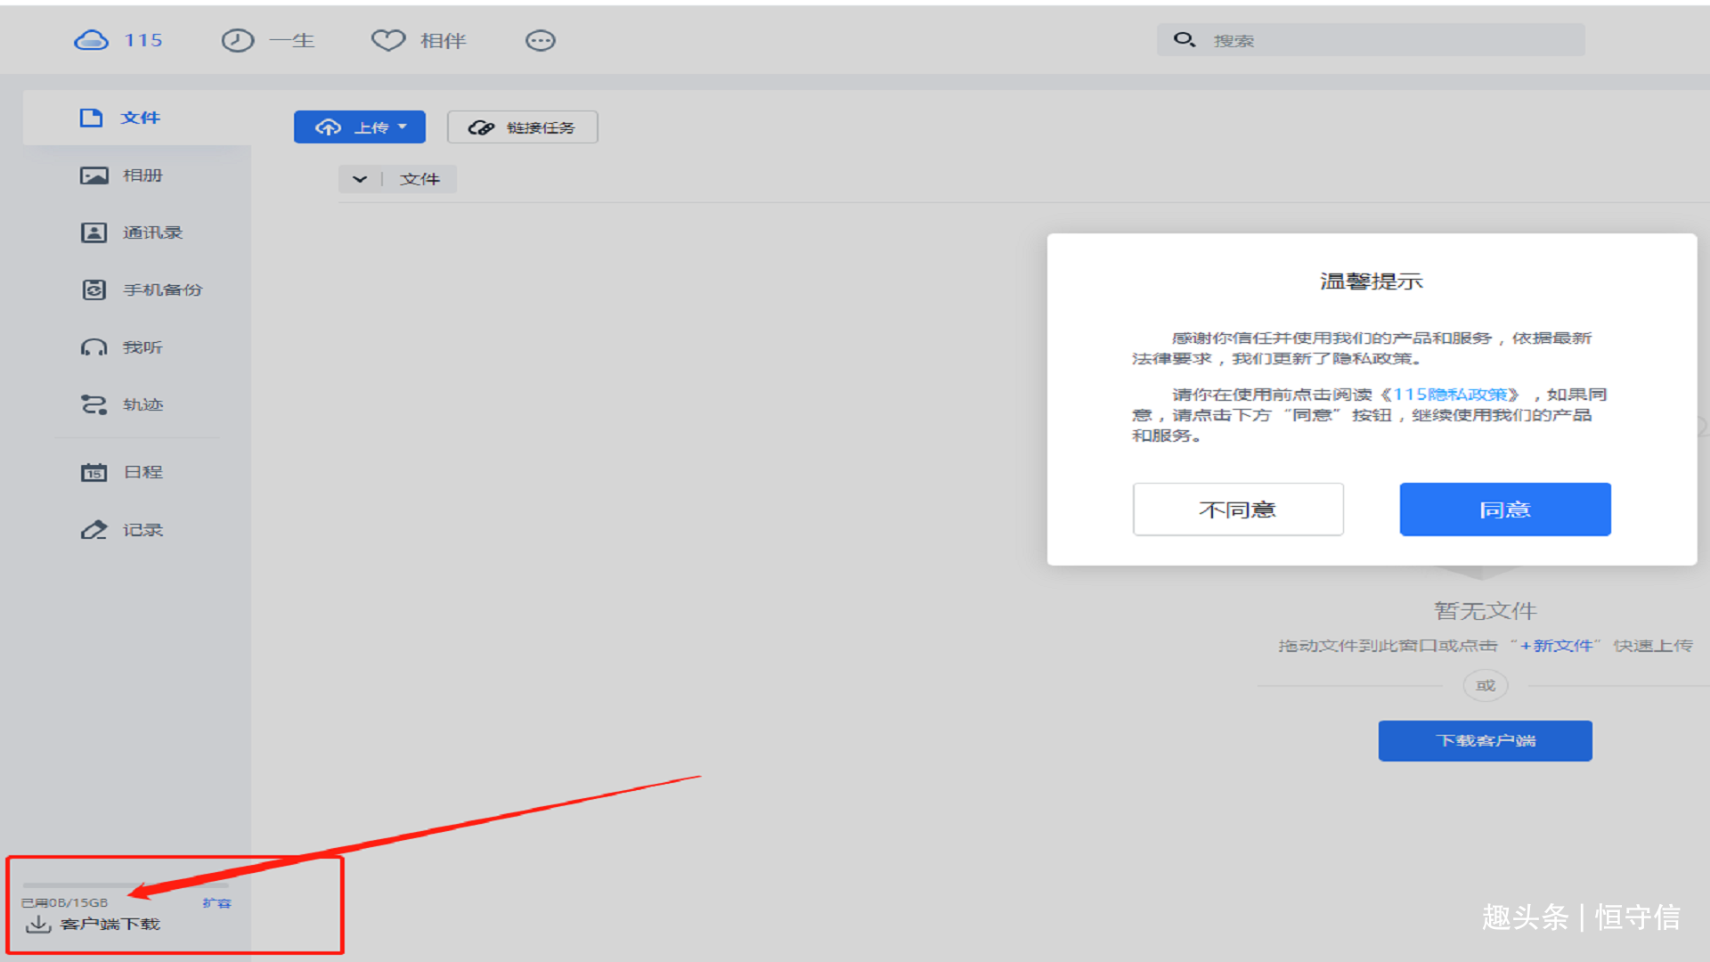Focus the 搜索 search field

(x=1371, y=40)
